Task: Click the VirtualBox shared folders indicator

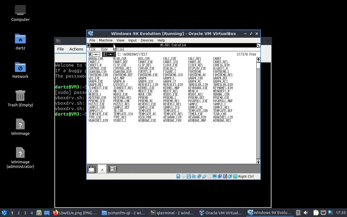Action: [x=209, y=176]
